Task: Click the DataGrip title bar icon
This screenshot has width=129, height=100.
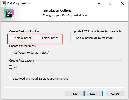Action: [4, 3]
